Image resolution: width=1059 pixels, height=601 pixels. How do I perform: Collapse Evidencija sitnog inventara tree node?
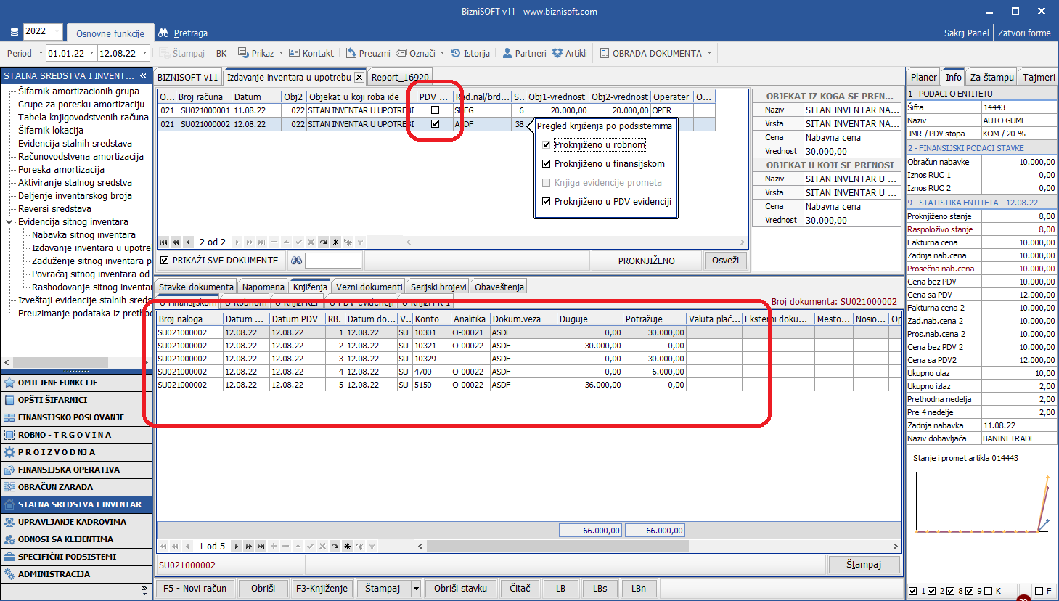click(x=9, y=222)
